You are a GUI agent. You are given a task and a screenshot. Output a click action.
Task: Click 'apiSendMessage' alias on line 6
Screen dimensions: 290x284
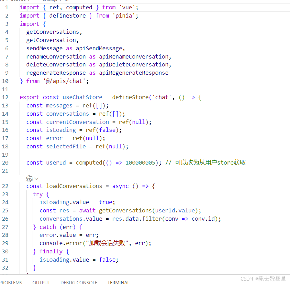click(99, 49)
